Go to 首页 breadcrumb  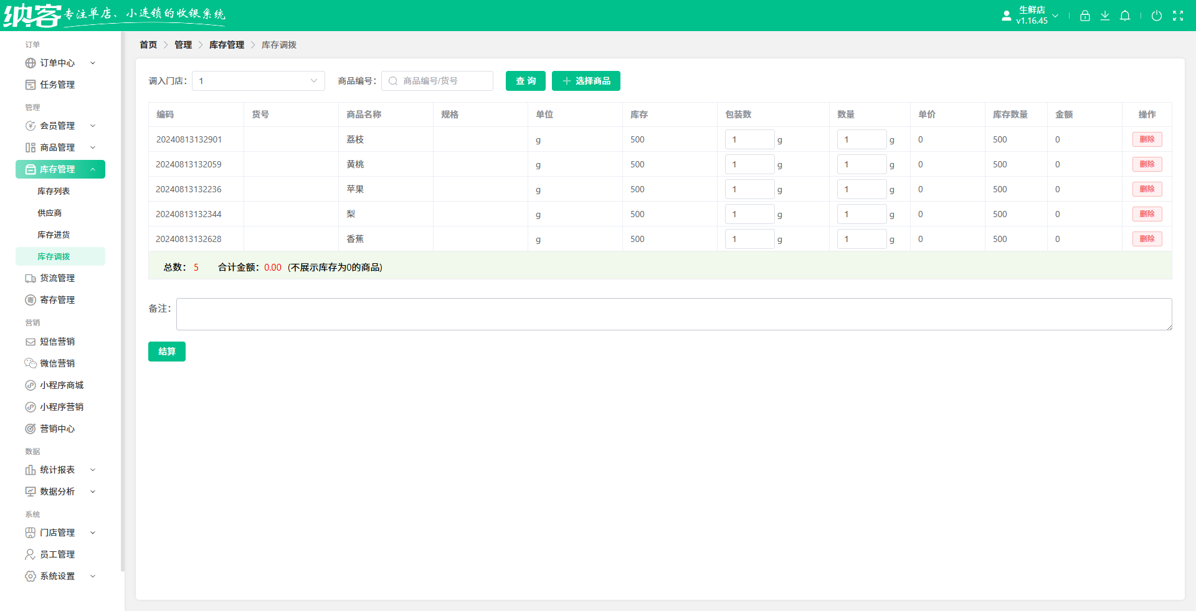(148, 45)
